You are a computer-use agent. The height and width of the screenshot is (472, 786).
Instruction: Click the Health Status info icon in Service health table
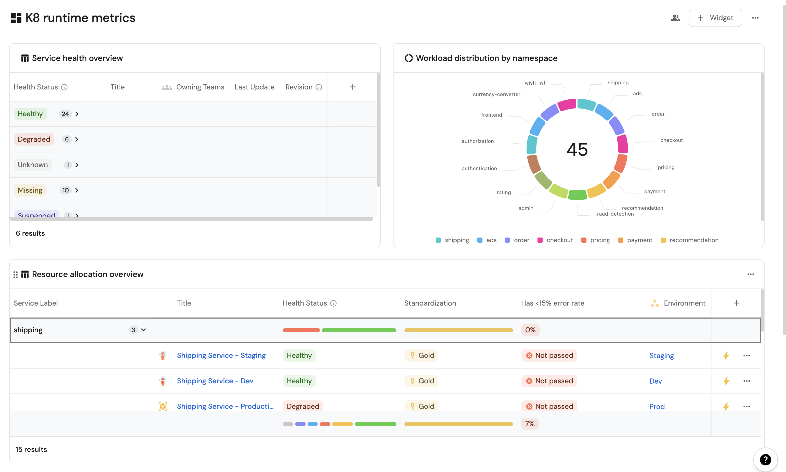pyautogui.click(x=64, y=87)
